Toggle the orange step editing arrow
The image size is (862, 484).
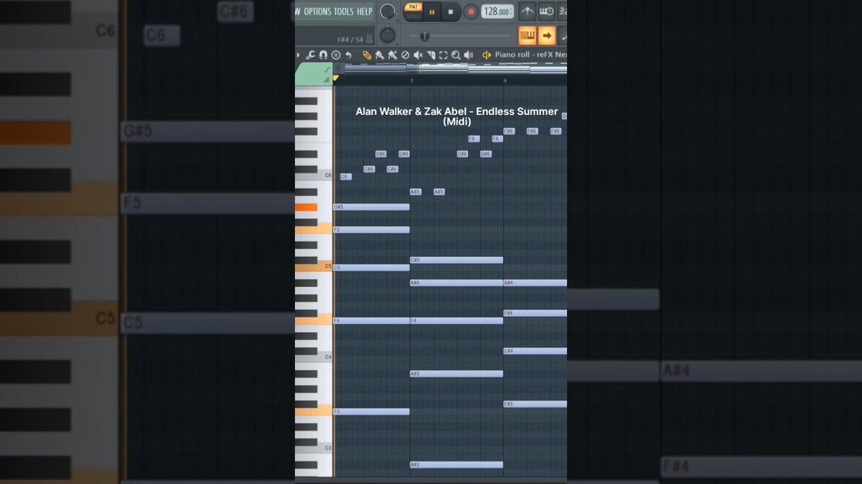tap(548, 36)
